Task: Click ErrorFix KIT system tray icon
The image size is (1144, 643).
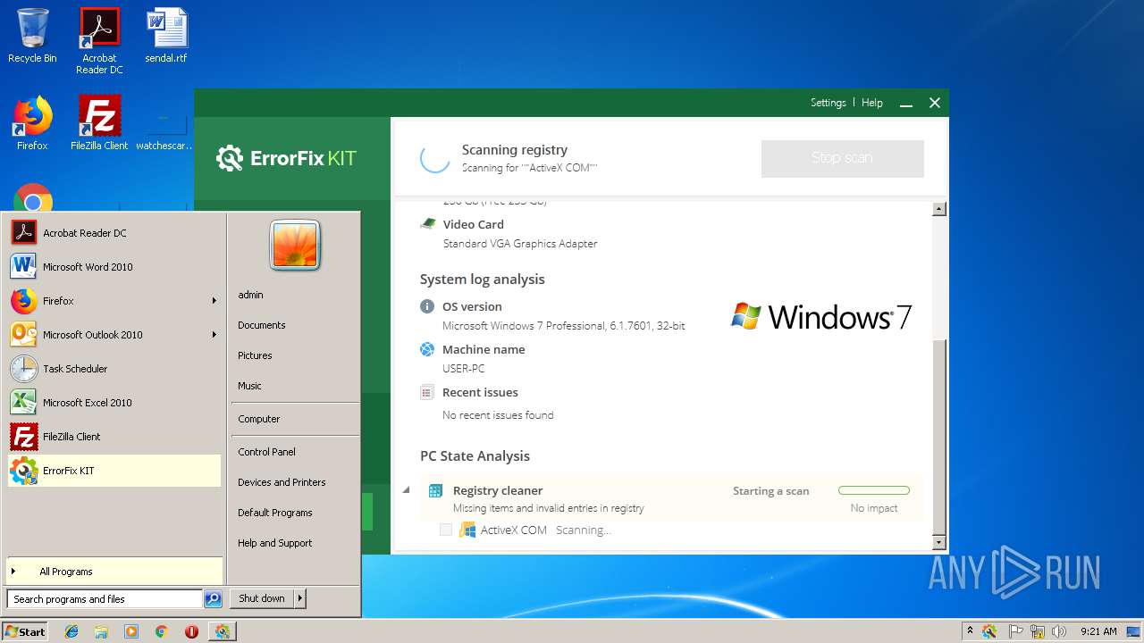Action: [x=989, y=631]
